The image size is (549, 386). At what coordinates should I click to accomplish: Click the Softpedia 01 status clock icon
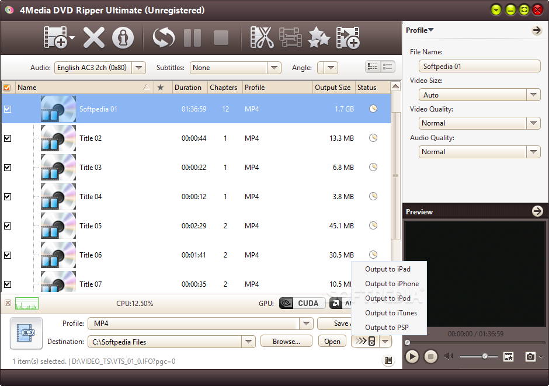click(x=373, y=109)
